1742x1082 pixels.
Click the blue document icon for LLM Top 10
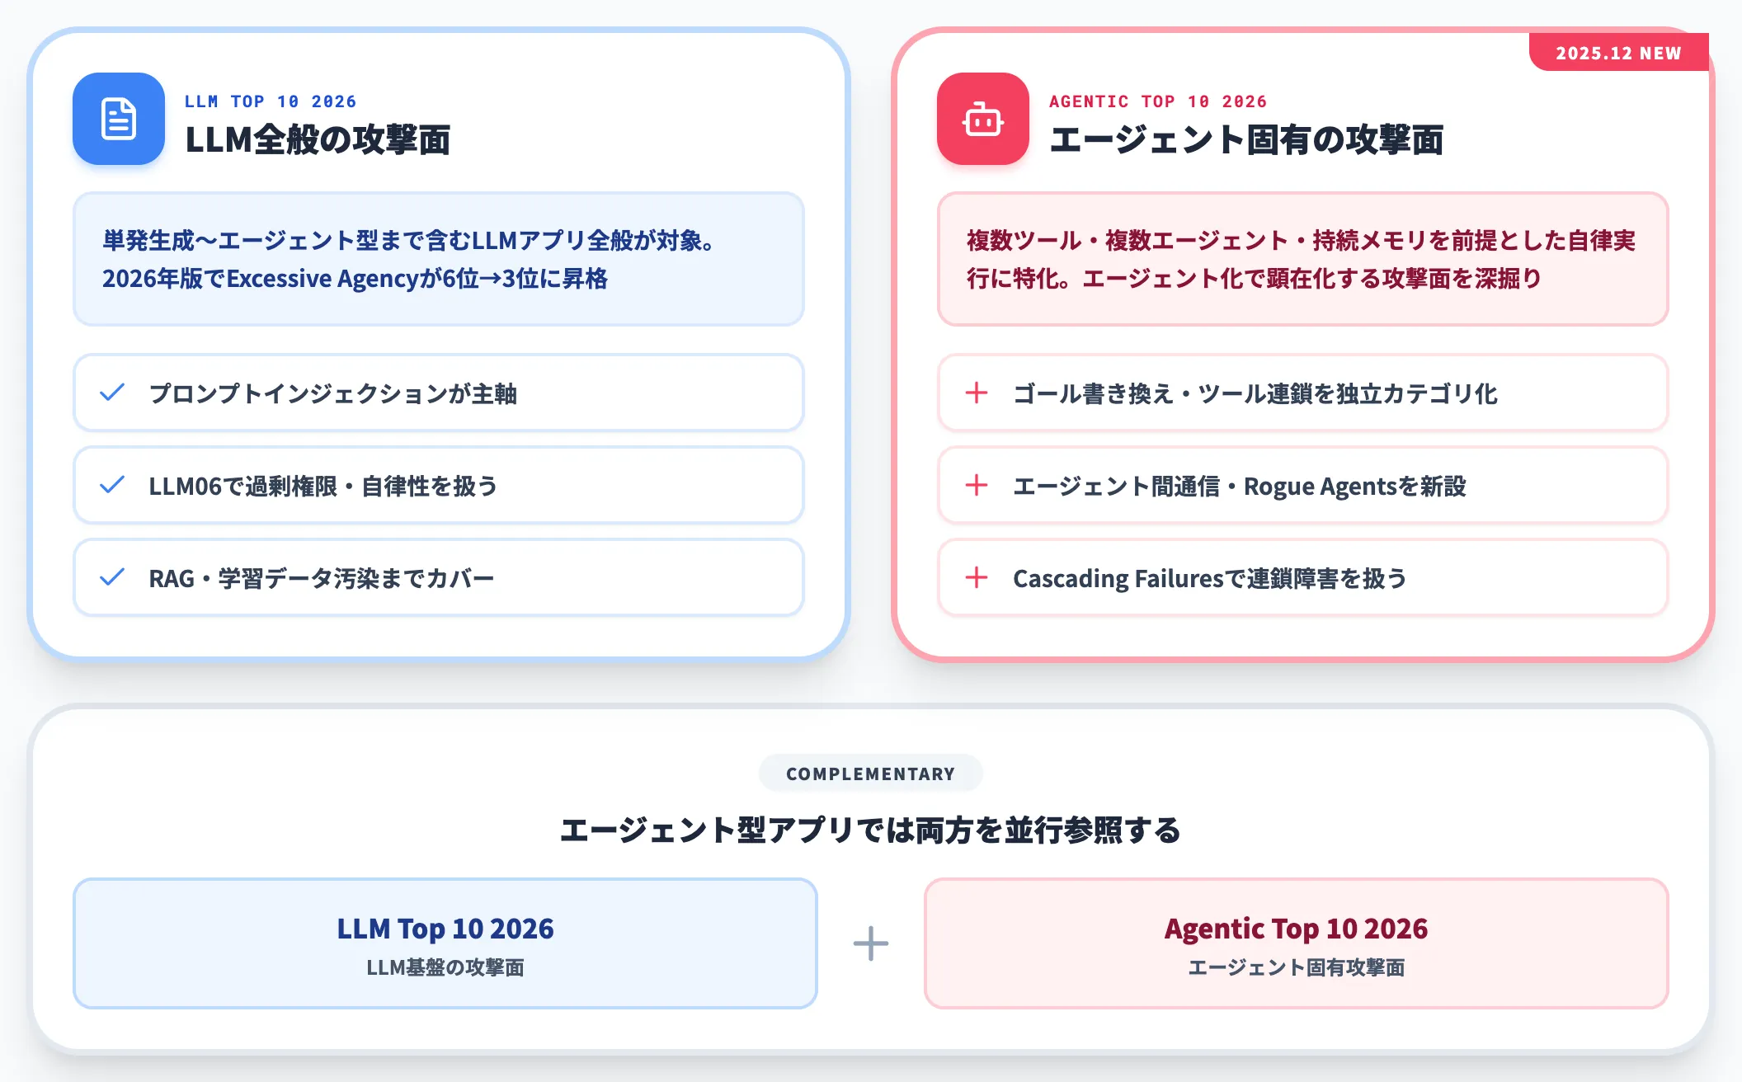[119, 119]
